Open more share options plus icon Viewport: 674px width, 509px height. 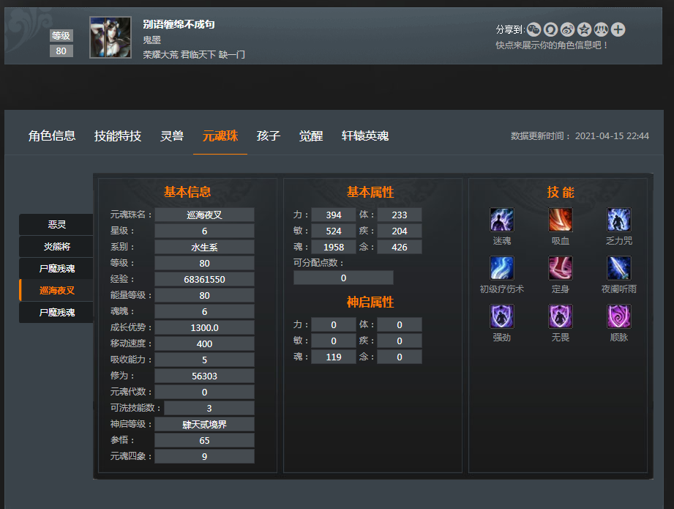618,29
